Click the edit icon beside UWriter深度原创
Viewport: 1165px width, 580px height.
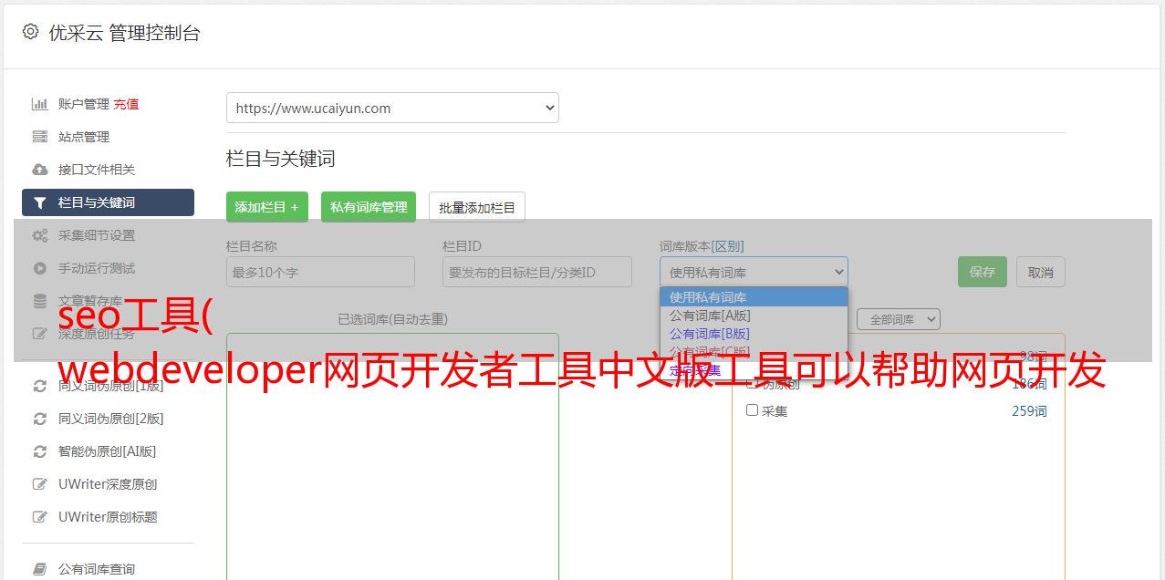point(39,484)
